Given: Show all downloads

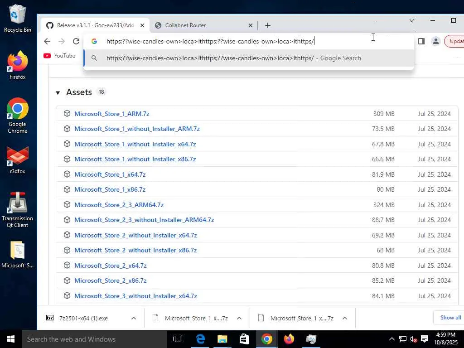Looking at the screenshot, I should (x=449, y=318).
